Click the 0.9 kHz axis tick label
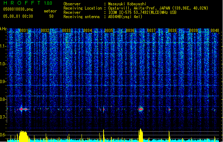The width and height of the screenshot is (223, 142). [3, 82]
